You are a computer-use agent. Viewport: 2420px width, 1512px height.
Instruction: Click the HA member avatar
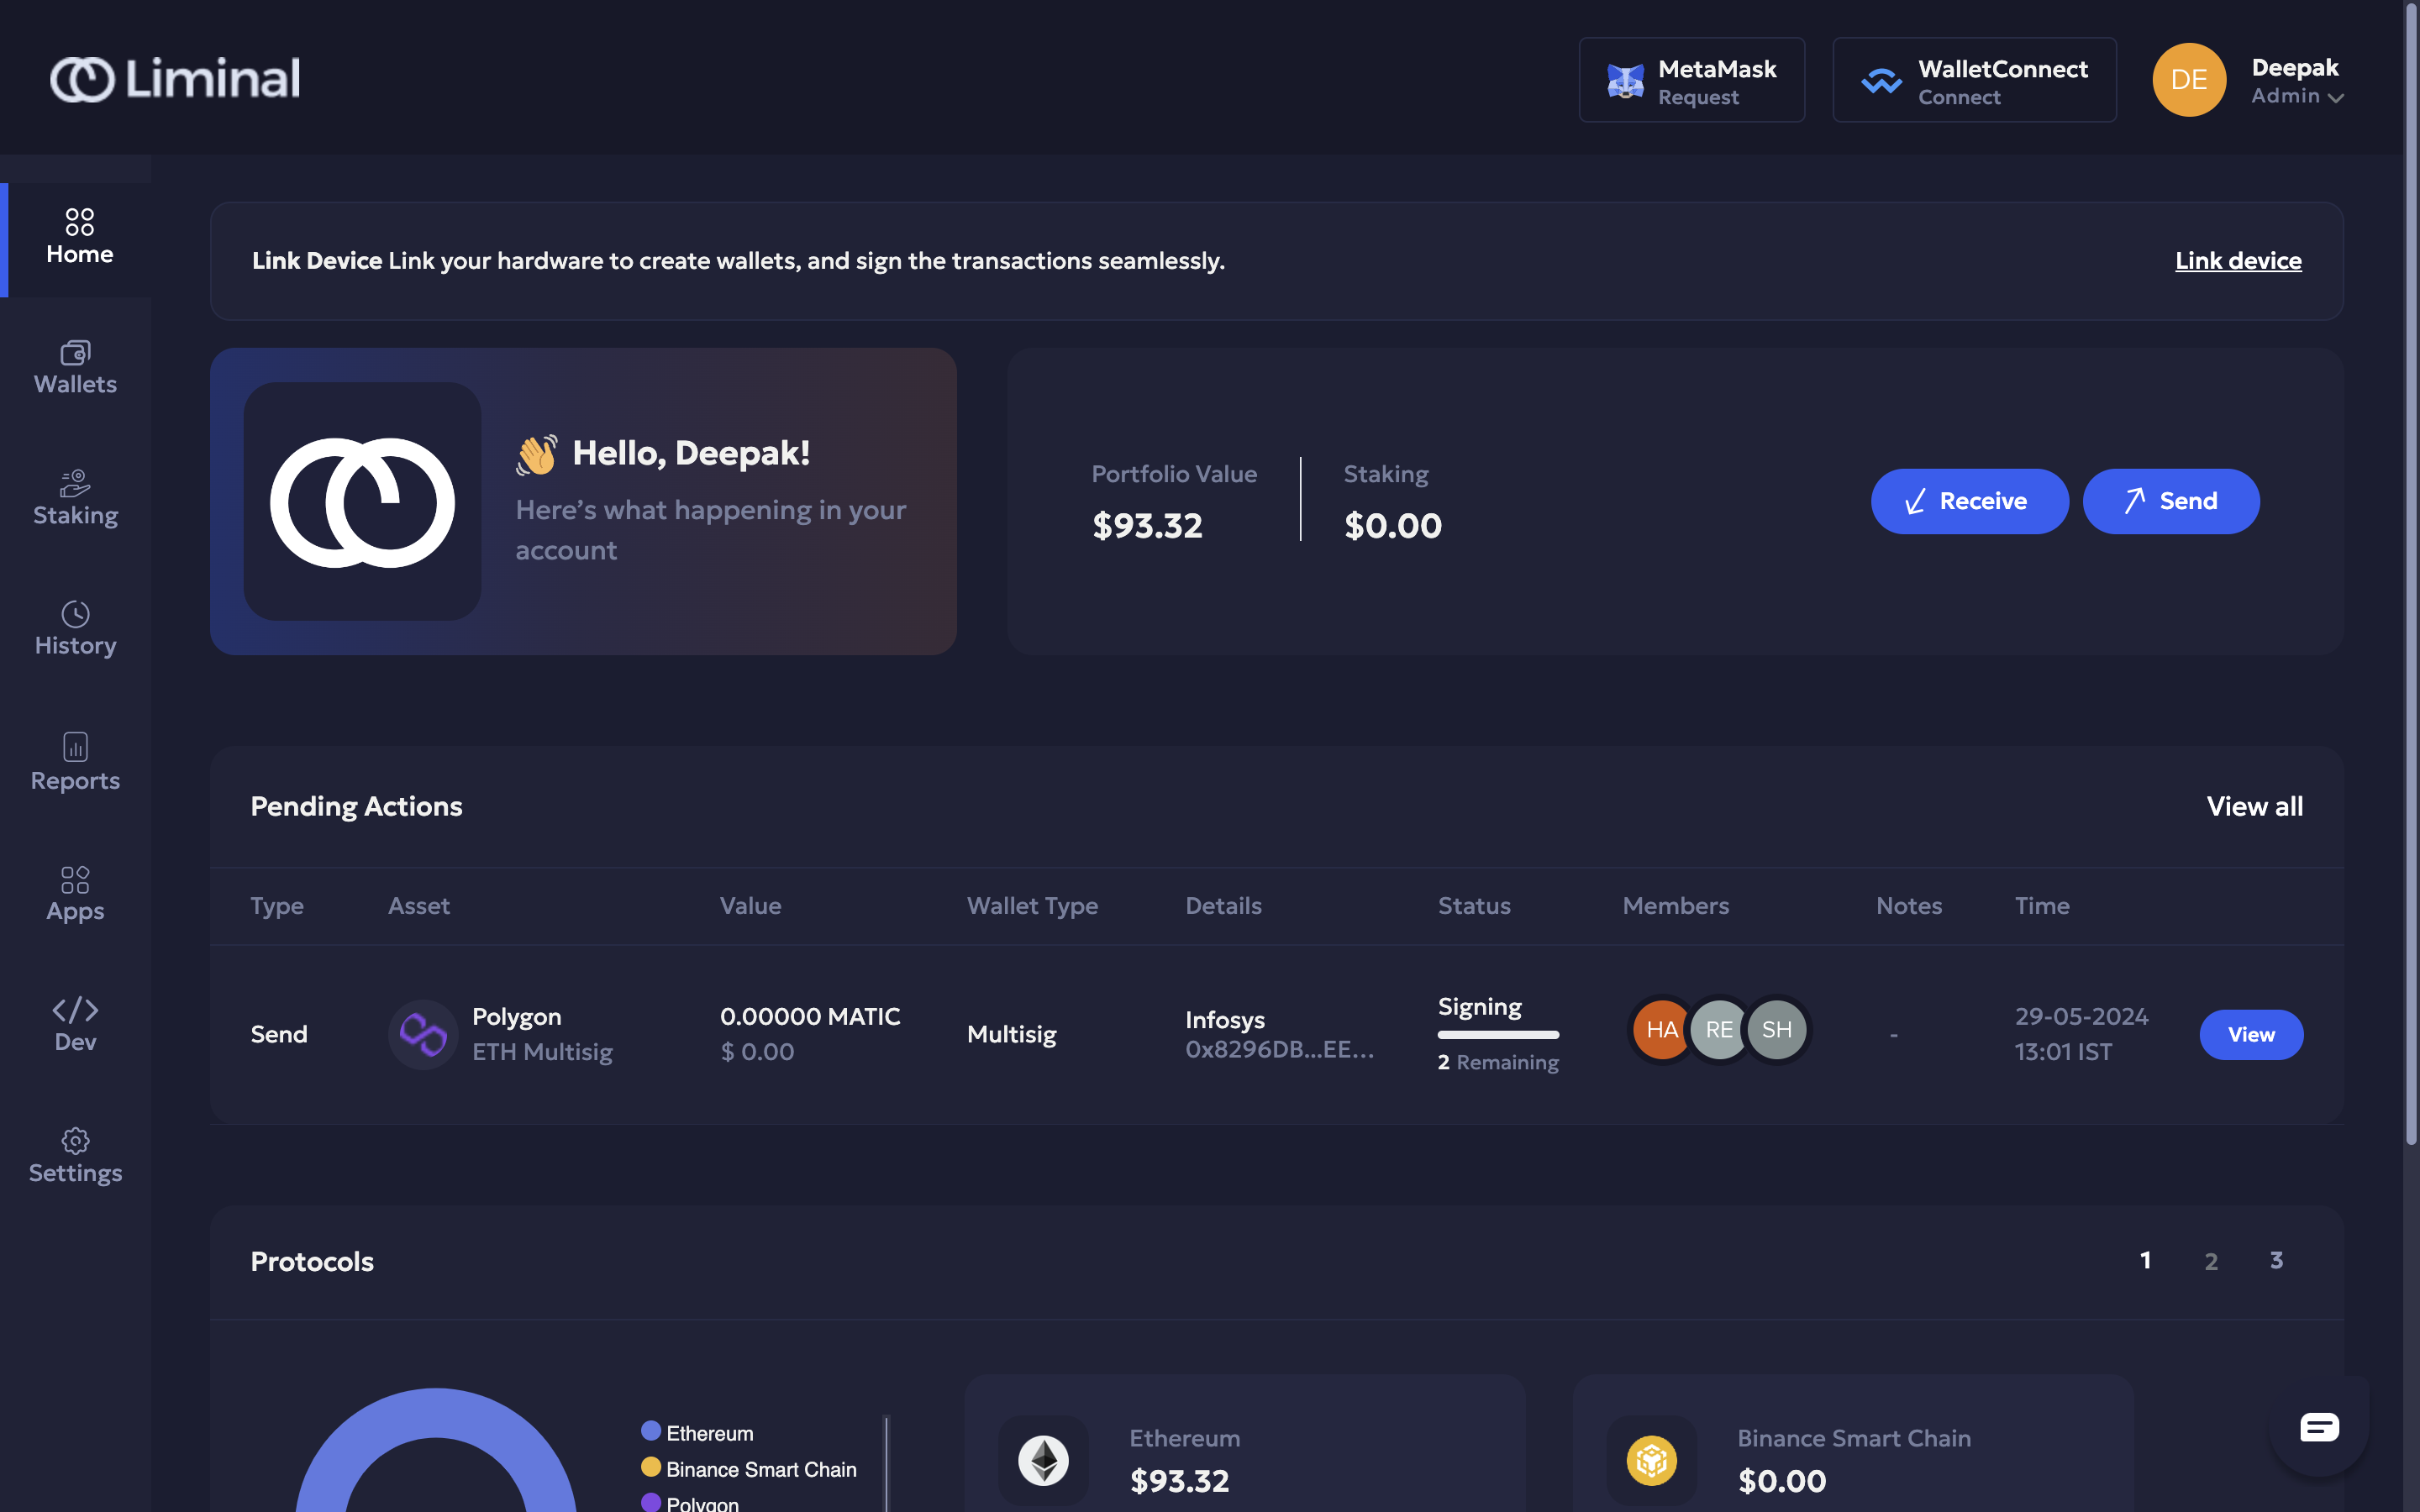click(1661, 1030)
